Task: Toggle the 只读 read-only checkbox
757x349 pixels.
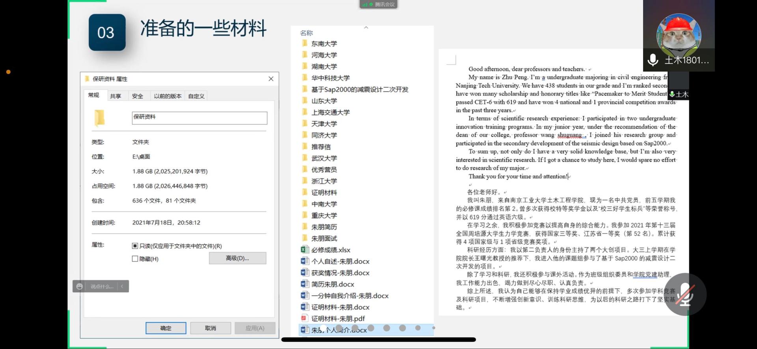Action: pyautogui.click(x=135, y=246)
